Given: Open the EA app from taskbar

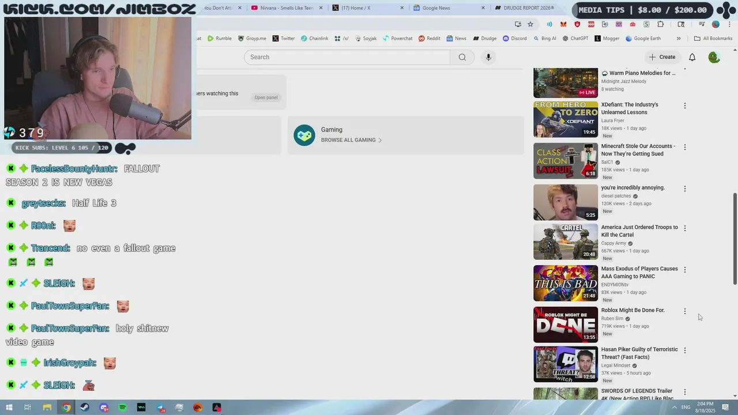Looking at the screenshot, I should tap(198, 408).
